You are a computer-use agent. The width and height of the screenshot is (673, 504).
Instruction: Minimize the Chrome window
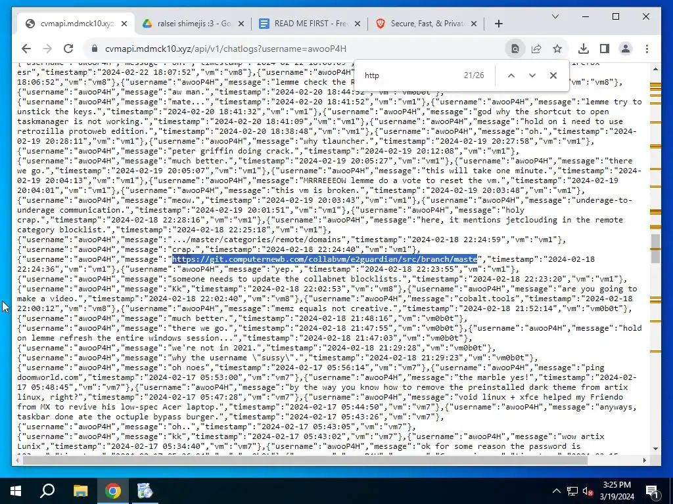[586, 16]
